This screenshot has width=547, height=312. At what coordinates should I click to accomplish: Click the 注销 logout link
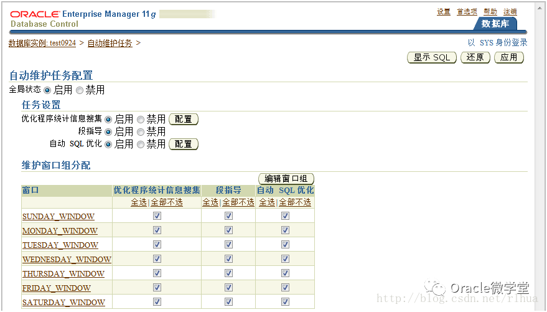(510, 11)
